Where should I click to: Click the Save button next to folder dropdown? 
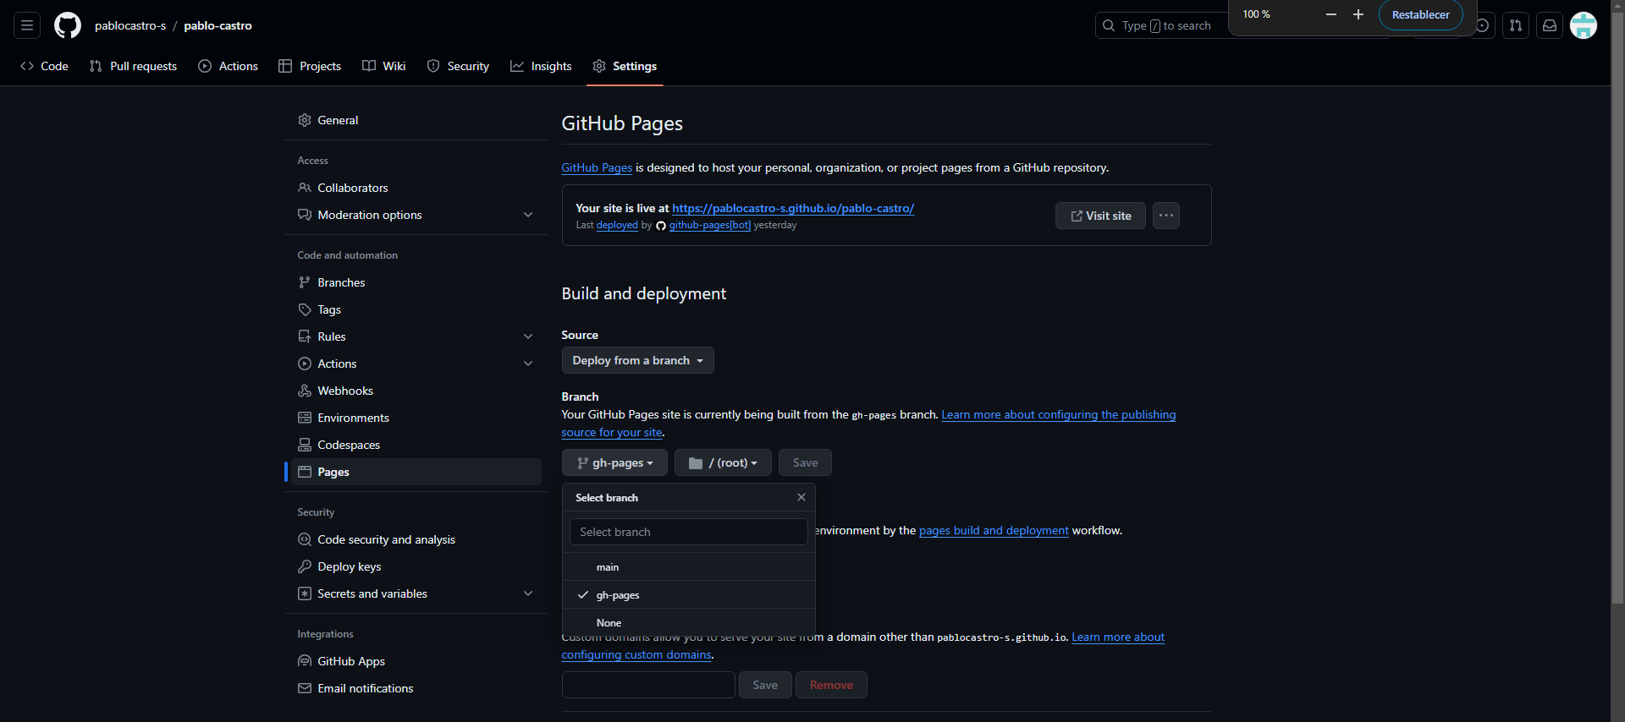click(x=805, y=462)
